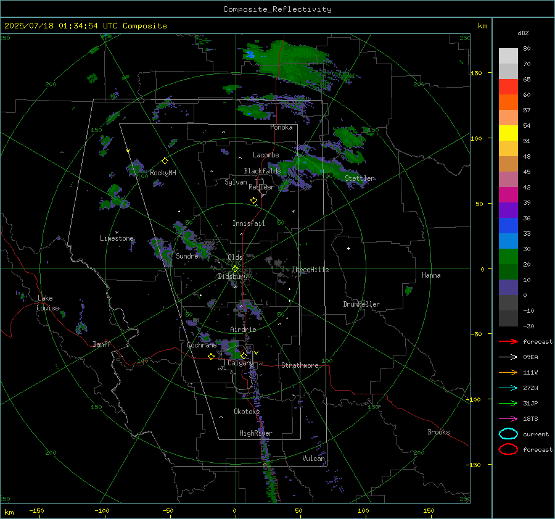
Task: Click the Stettler city label
Action: click(x=360, y=178)
